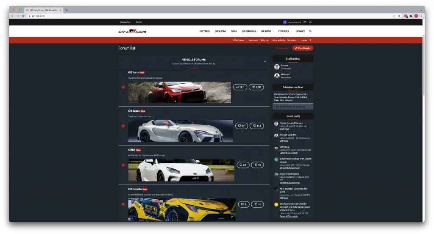Open the Chrome profile avatar
The width and height of the screenshot is (434, 234).
pyautogui.click(x=416, y=16)
